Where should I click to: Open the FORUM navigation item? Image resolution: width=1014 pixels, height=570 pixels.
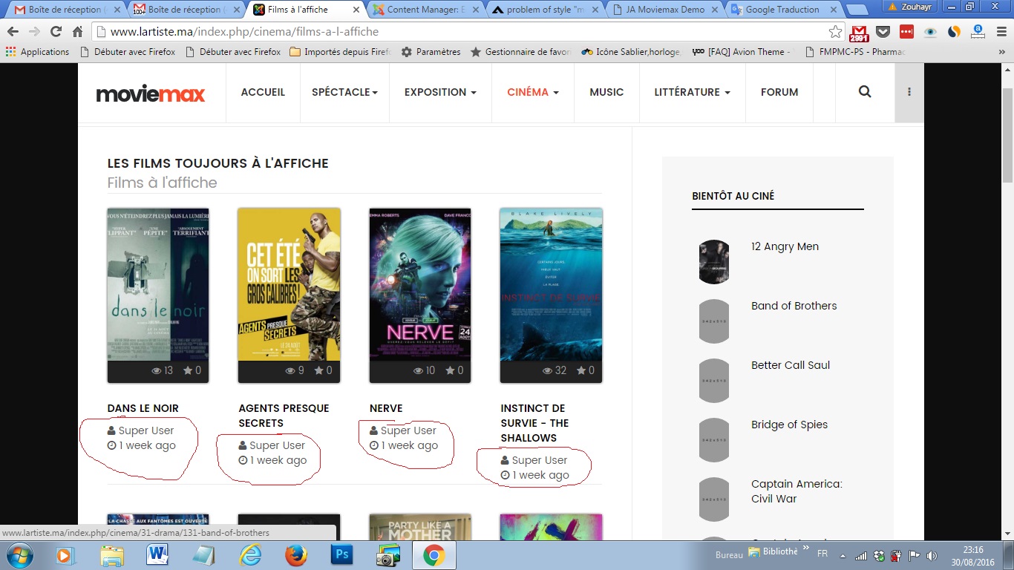779,92
